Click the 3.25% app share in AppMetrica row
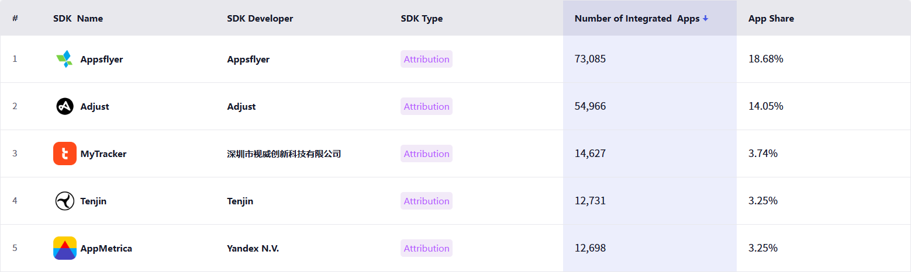The height and width of the screenshot is (272, 911). click(763, 248)
